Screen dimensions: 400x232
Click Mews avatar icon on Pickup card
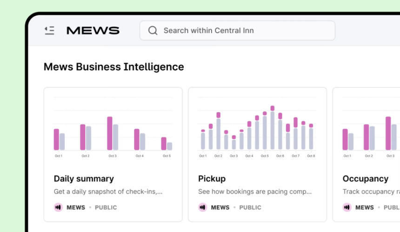pyautogui.click(x=202, y=207)
